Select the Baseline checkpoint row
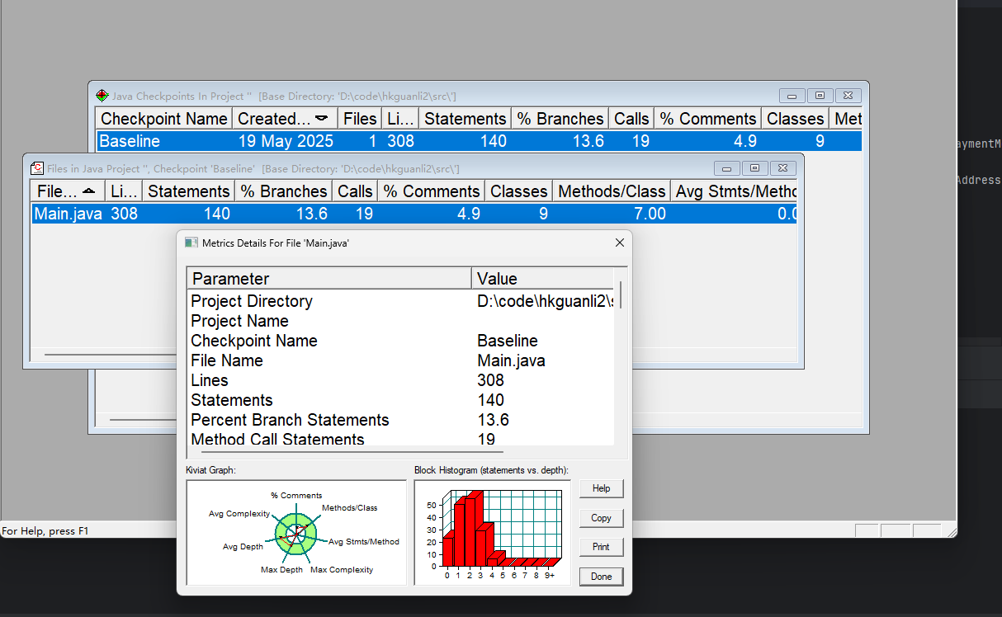1002x617 pixels. [479, 141]
